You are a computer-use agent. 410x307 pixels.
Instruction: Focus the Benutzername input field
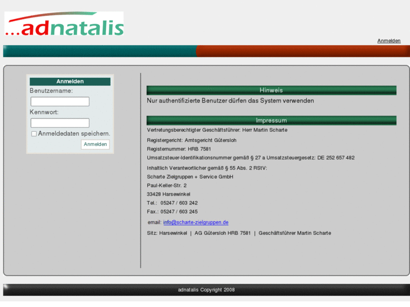pos(60,101)
